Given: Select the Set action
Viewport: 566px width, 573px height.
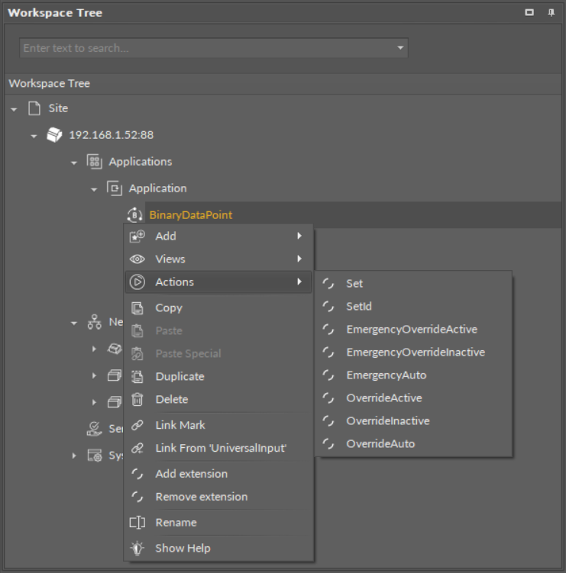Looking at the screenshot, I should pos(354,284).
